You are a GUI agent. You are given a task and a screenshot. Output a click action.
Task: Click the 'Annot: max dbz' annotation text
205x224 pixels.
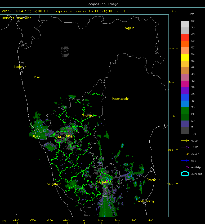click(16, 18)
